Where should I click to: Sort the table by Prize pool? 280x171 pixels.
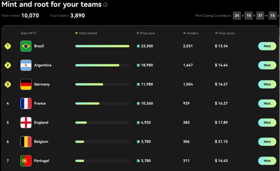click(146, 33)
